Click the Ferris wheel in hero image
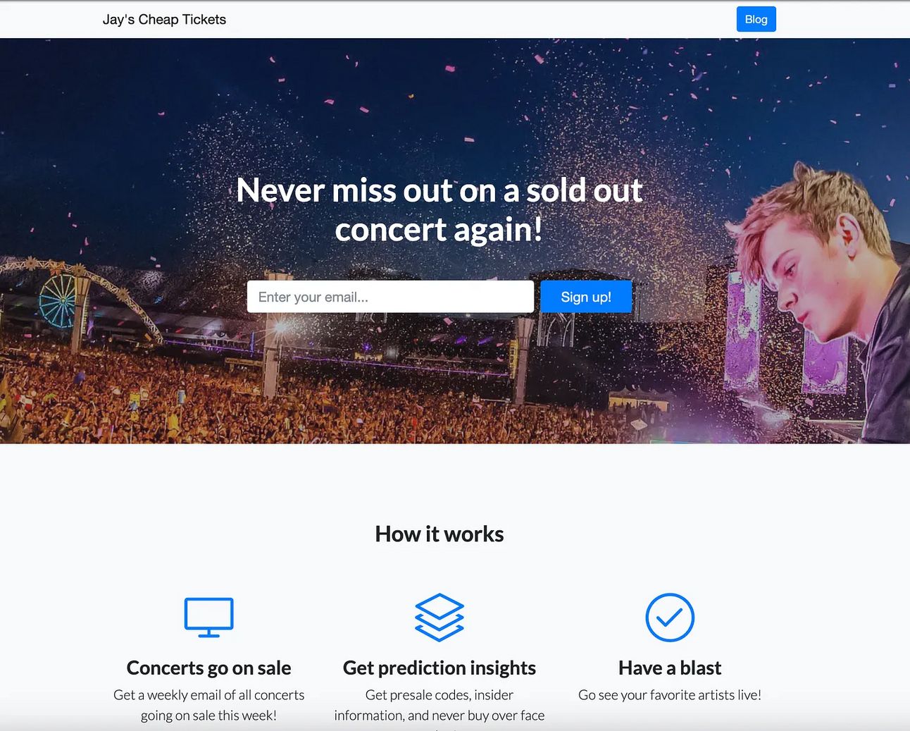Screen dimensions: 910x731 click(58, 301)
